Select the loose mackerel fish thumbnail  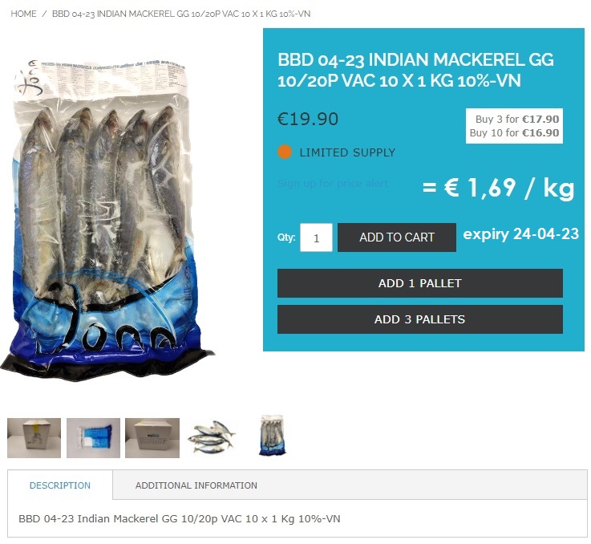point(211,436)
